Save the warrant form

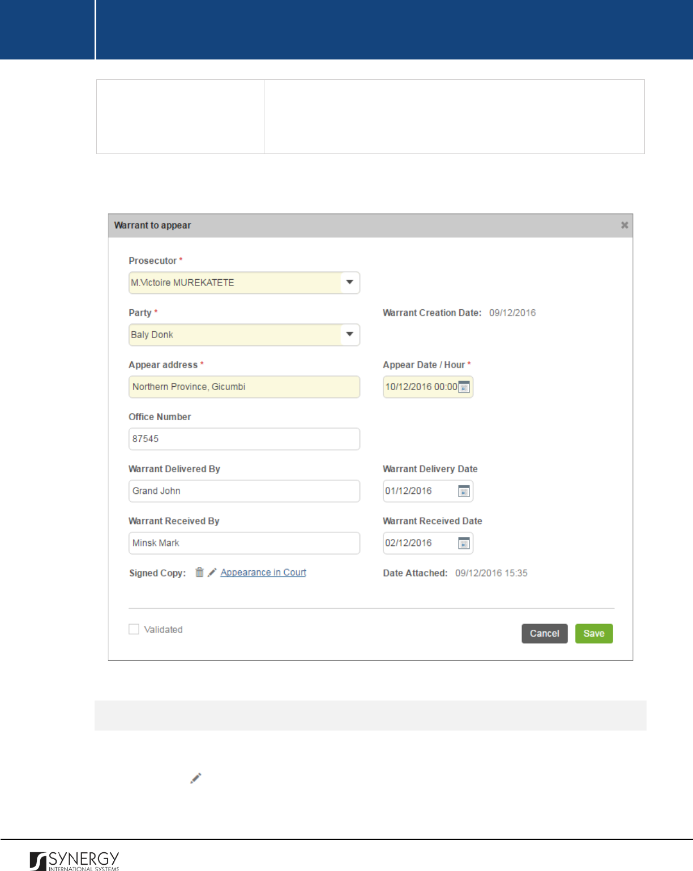(593, 634)
